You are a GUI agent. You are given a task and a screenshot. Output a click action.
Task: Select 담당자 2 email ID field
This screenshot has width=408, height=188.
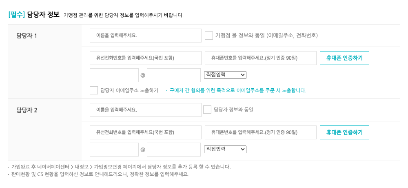(x=114, y=150)
